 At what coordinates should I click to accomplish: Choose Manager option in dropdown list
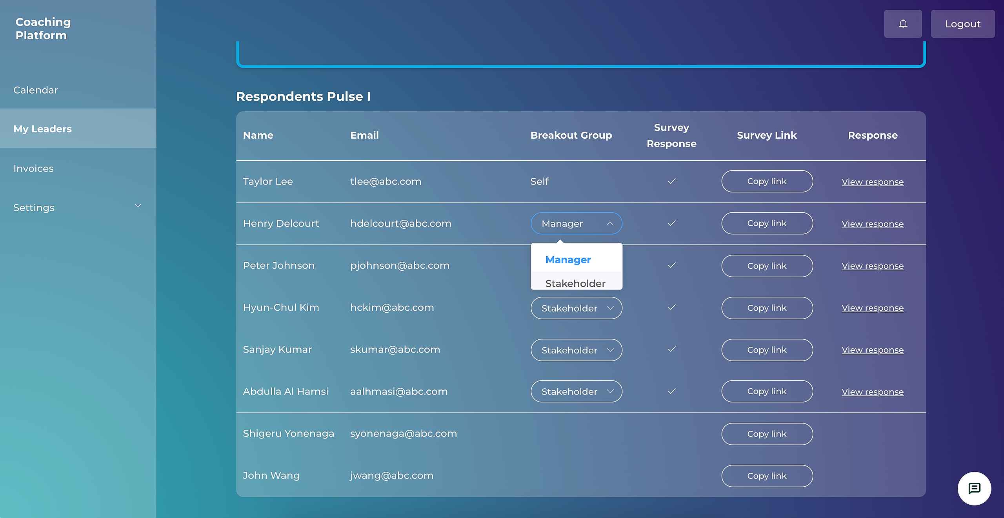(568, 260)
